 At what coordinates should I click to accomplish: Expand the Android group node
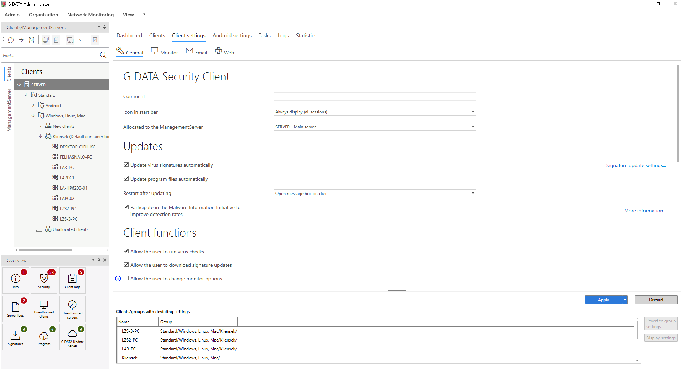33,105
